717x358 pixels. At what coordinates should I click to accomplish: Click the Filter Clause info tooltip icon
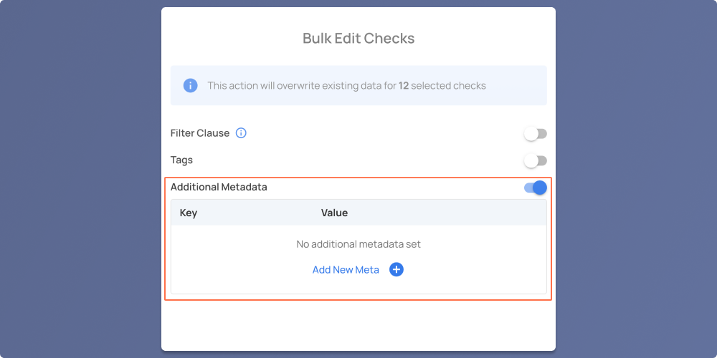(x=241, y=133)
